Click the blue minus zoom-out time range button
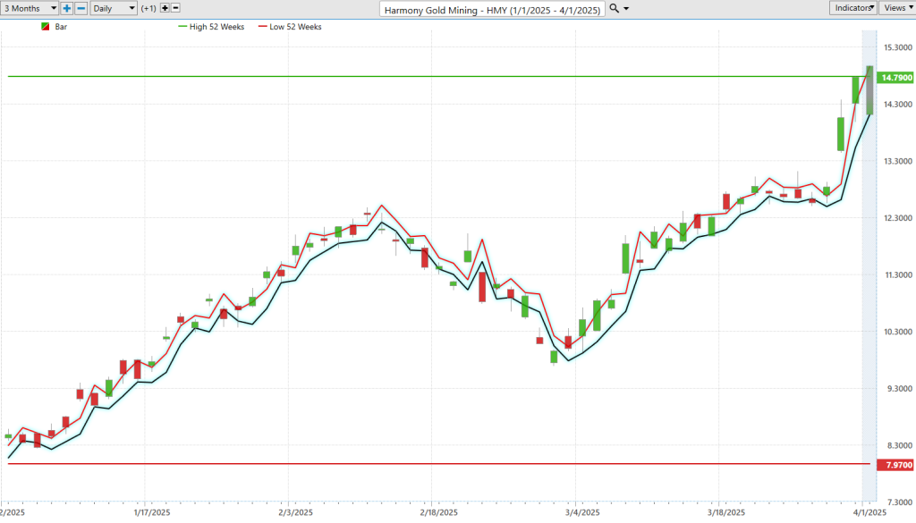 tap(81, 8)
